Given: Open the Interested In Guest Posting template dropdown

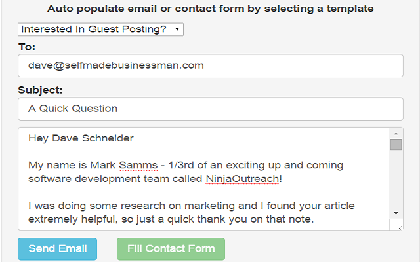Looking at the screenshot, I should pos(101,29).
